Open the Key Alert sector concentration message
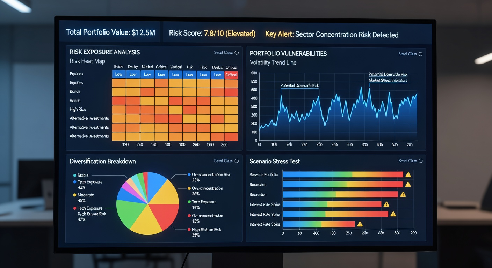Screen dimensions: 492x268 (x=332, y=35)
